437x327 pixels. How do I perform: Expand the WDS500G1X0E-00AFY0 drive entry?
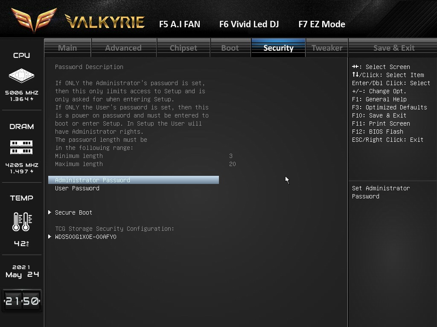85,237
